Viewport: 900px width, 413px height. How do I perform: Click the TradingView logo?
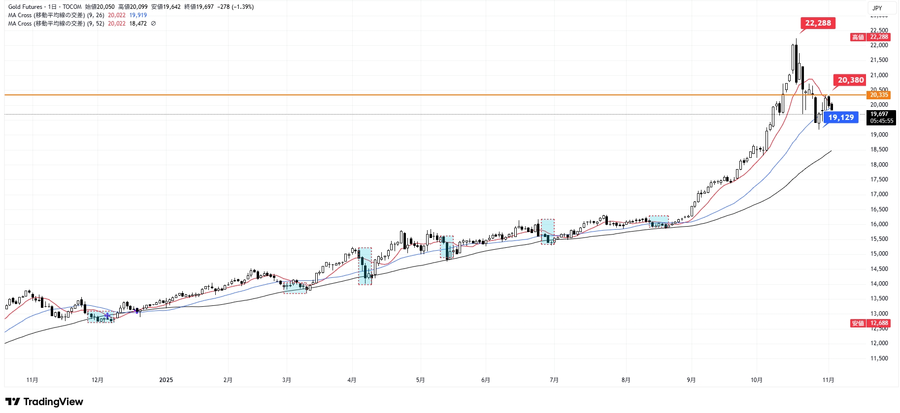coord(44,402)
